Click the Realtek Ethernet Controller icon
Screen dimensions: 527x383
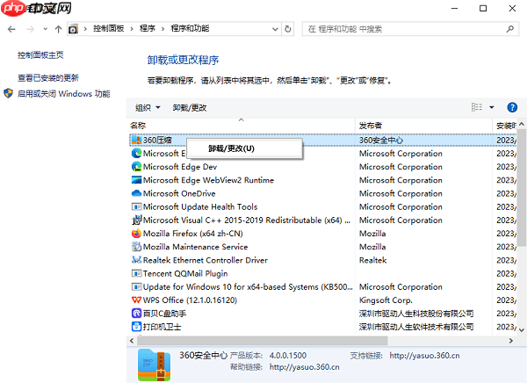click(x=136, y=260)
